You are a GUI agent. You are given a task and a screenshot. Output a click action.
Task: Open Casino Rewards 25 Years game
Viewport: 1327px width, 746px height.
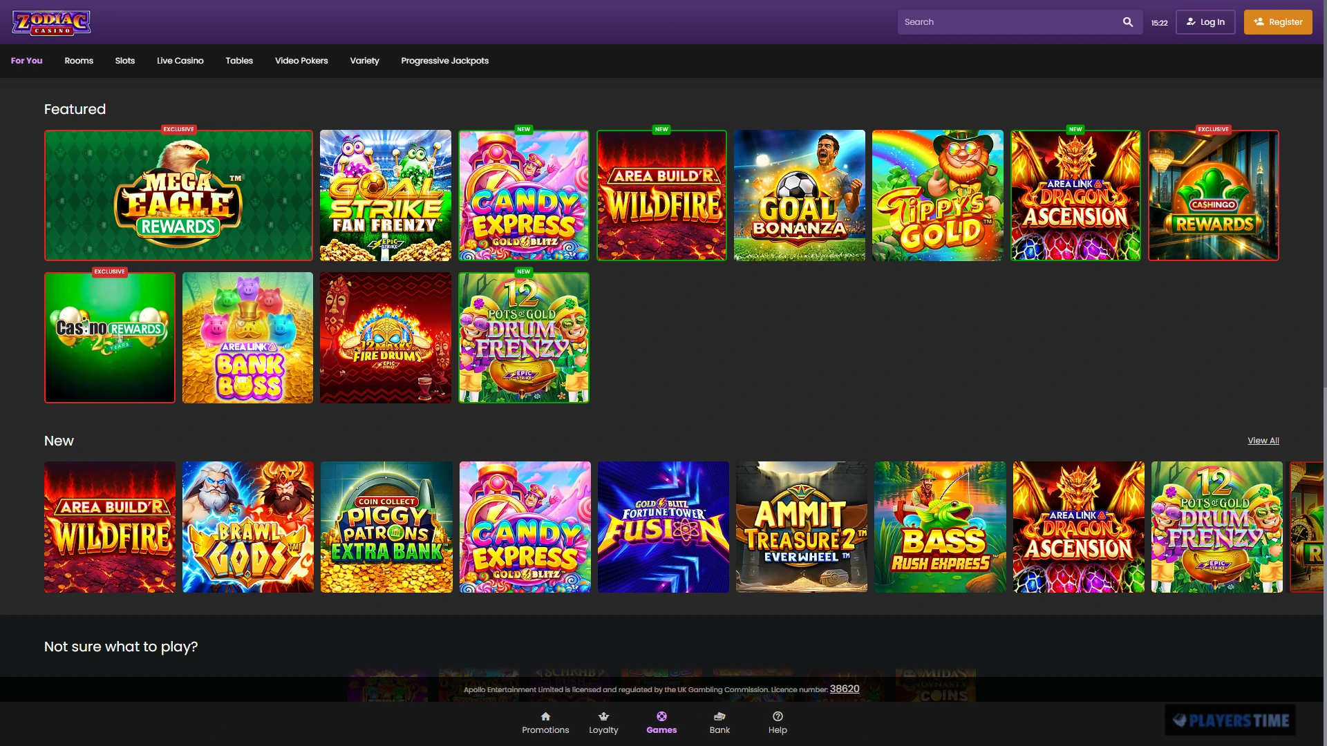[x=110, y=338]
